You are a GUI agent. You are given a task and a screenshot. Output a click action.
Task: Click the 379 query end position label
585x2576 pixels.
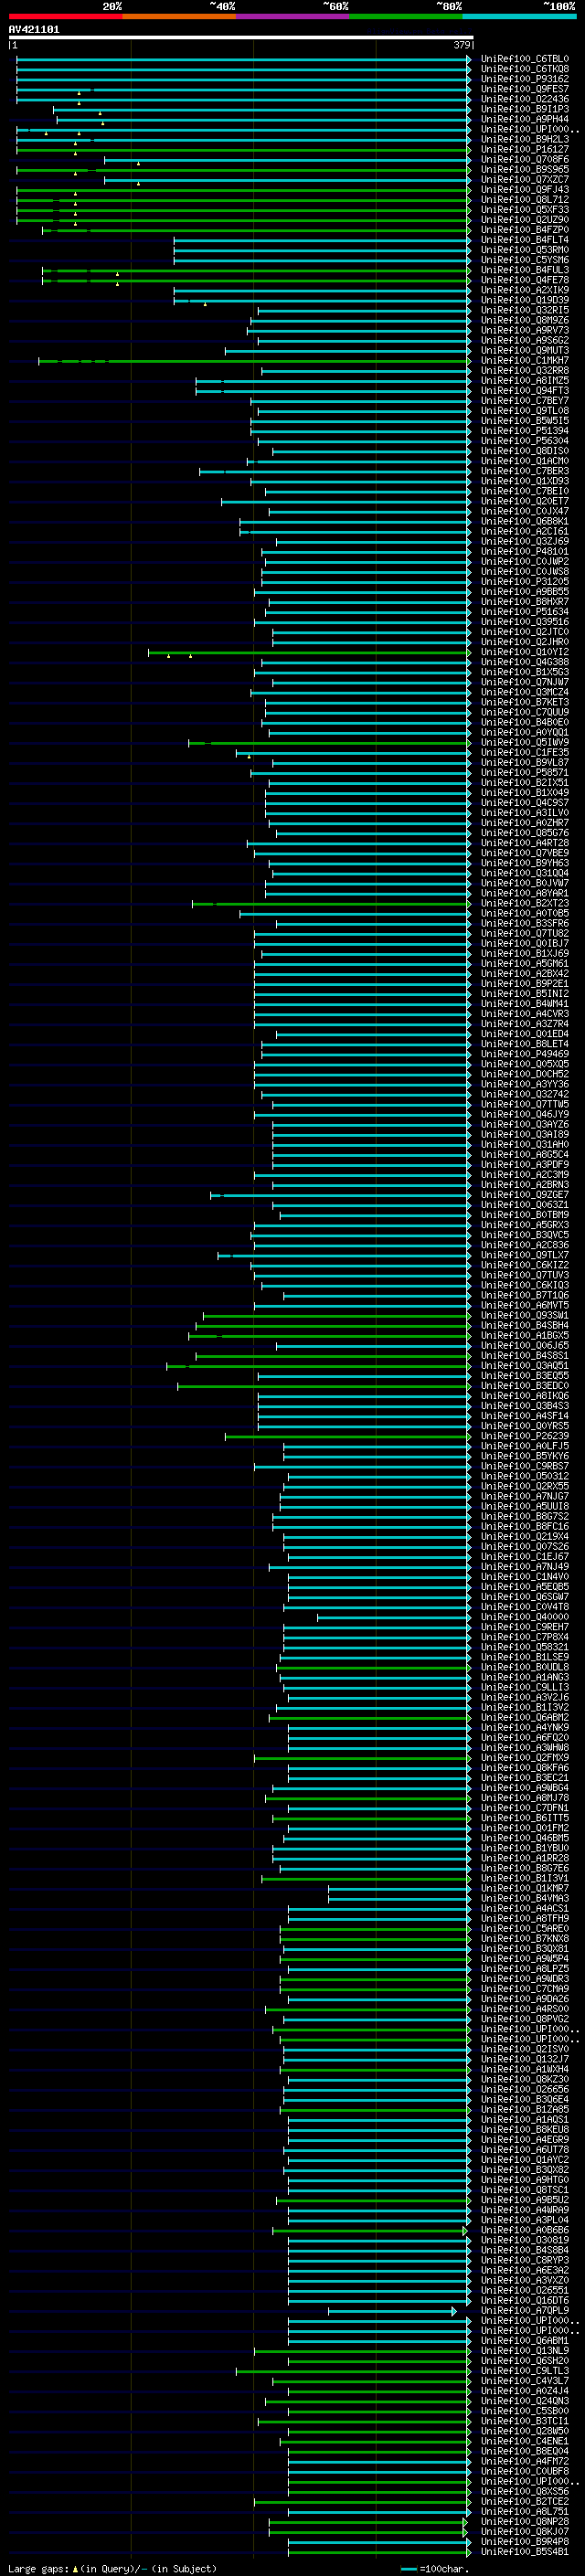462,45
